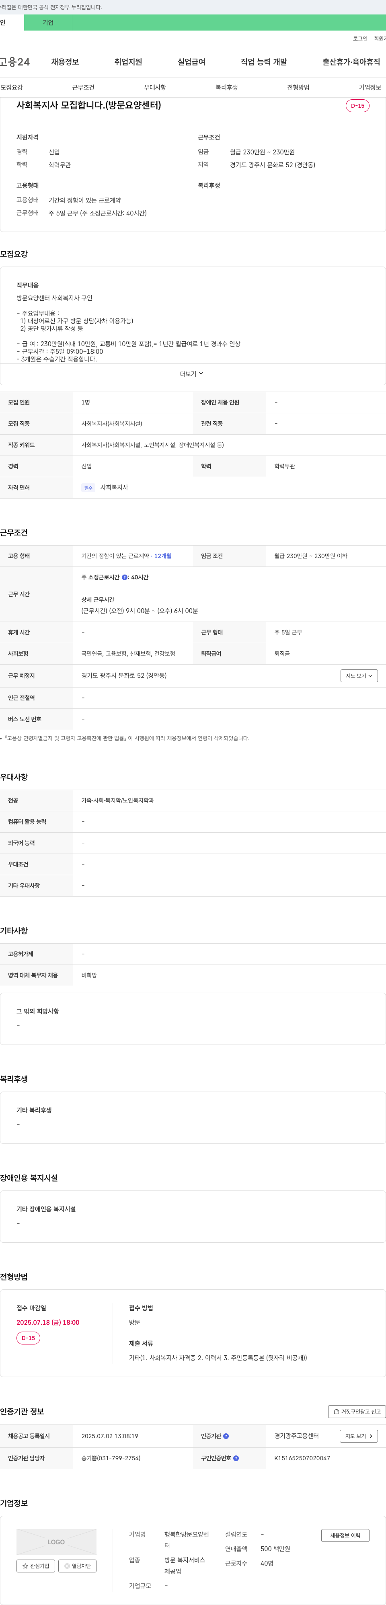Image resolution: width=386 pixels, height=1605 pixels.
Task: Jump to 기업정보 section tab
Action: click(370, 87)
